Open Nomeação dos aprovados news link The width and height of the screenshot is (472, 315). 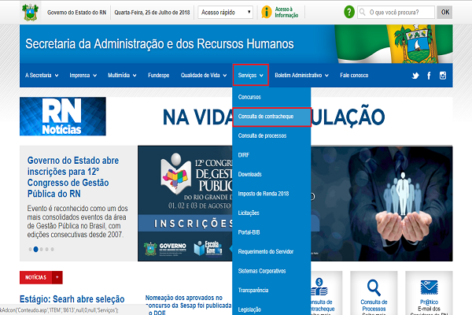click(189, 305)
